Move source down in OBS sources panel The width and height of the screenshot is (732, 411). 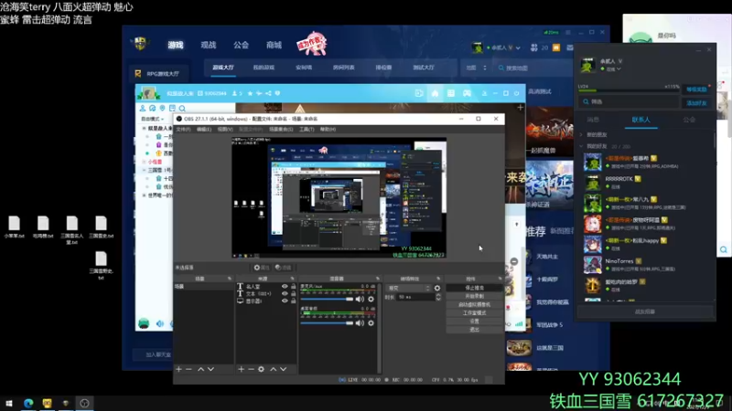click(284, 369)
